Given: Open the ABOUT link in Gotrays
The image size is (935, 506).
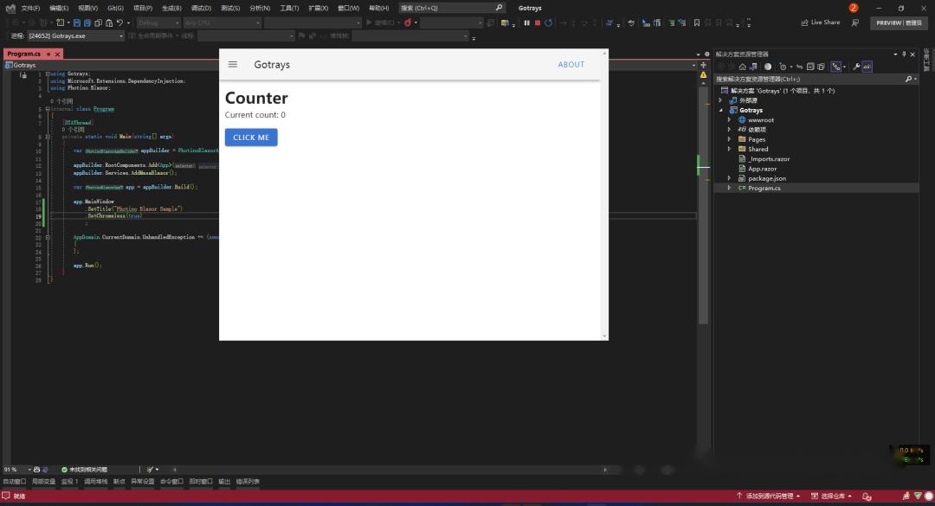Looking at the screenshot, I should 571,64.
